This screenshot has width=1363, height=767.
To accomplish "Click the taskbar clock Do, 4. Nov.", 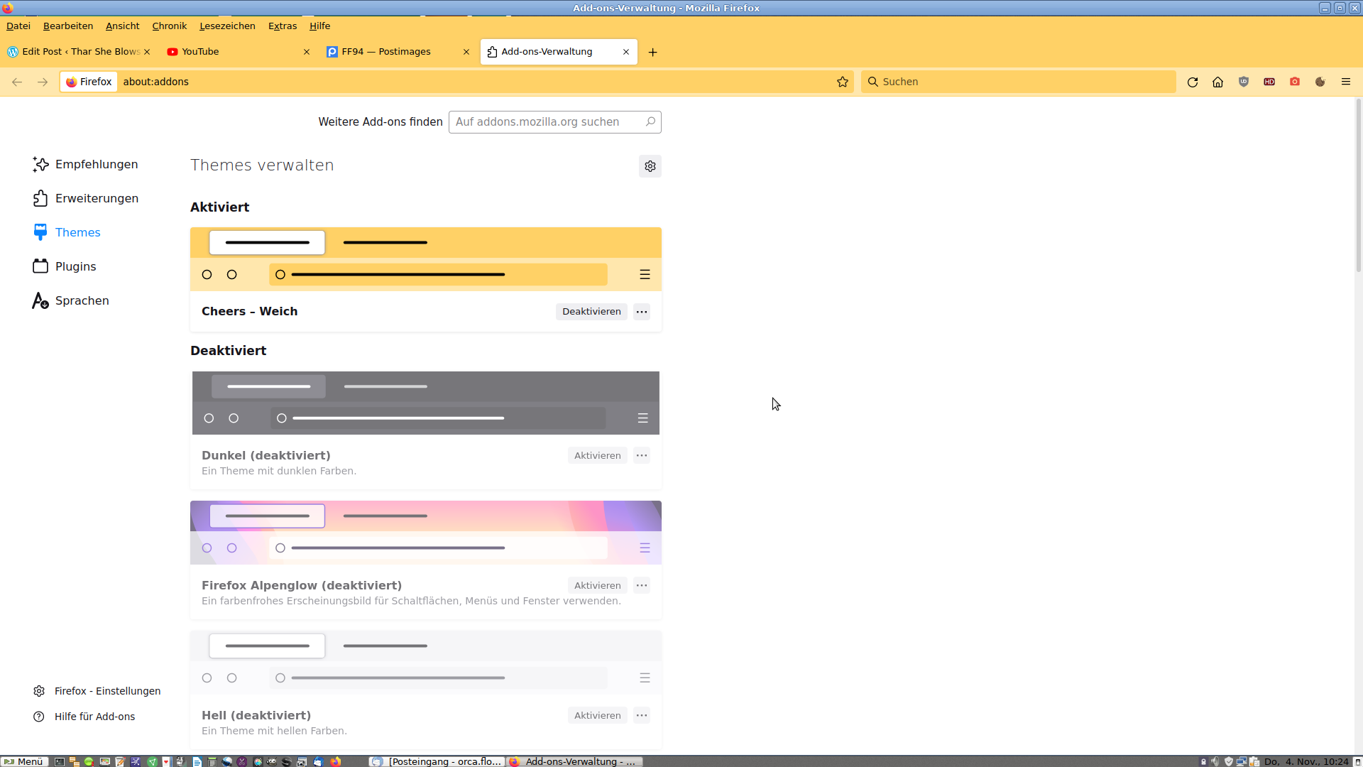I will click(1305, 761).
